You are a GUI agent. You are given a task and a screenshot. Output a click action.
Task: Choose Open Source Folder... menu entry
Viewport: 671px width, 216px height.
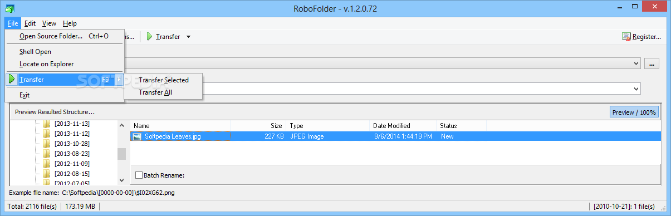[x=64, y=36]
